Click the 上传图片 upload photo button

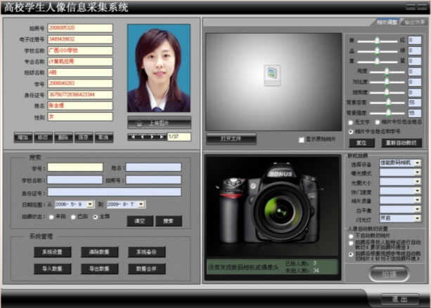(x=158, y=123)
